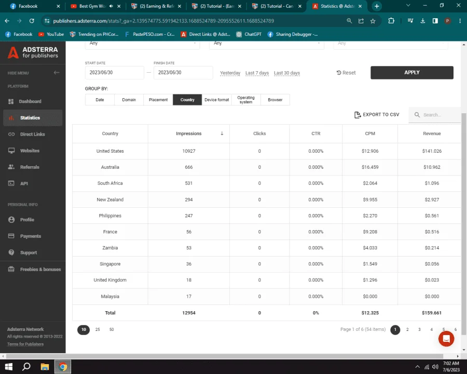The width and height of the screenshot is (467, 374).
Task: Open the Finish Date picker field
Action: click(x=183, y=73)
